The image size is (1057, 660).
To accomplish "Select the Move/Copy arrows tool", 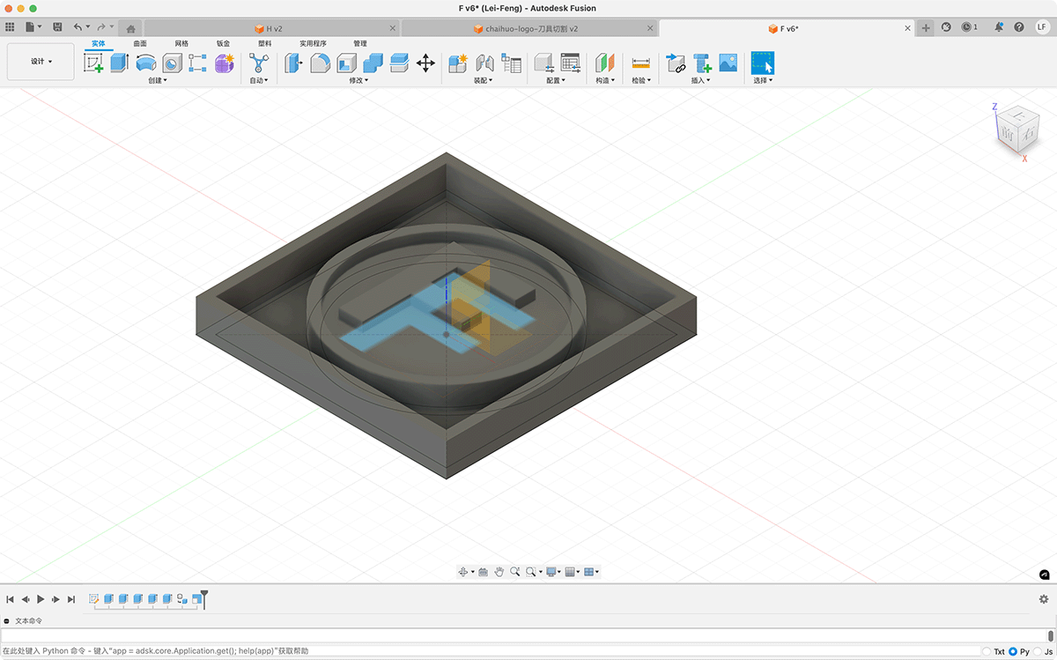I will tap(425, 63).
